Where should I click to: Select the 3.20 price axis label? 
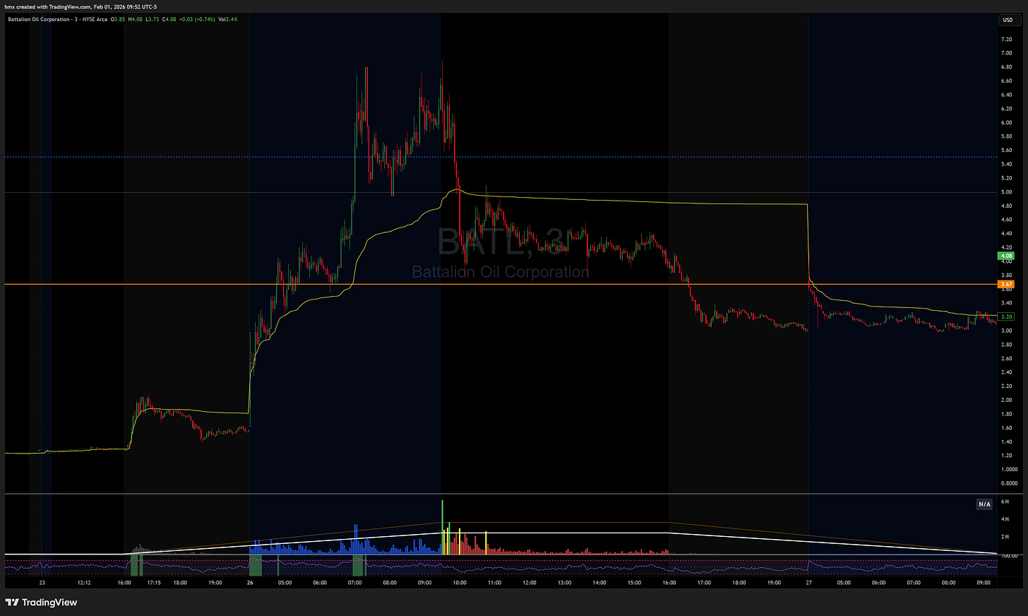[x=1006, y=316]
